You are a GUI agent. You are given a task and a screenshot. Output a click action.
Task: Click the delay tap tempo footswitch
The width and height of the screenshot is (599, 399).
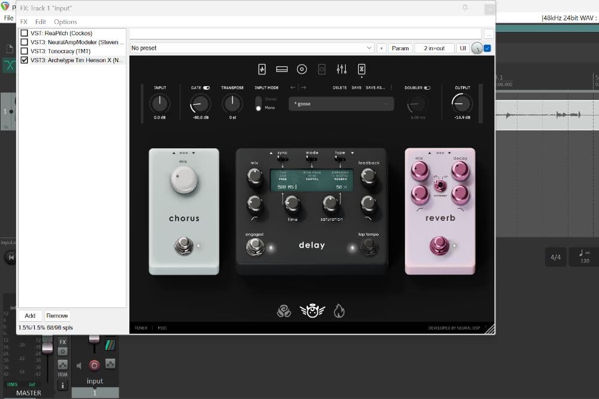tap(369, 245)
